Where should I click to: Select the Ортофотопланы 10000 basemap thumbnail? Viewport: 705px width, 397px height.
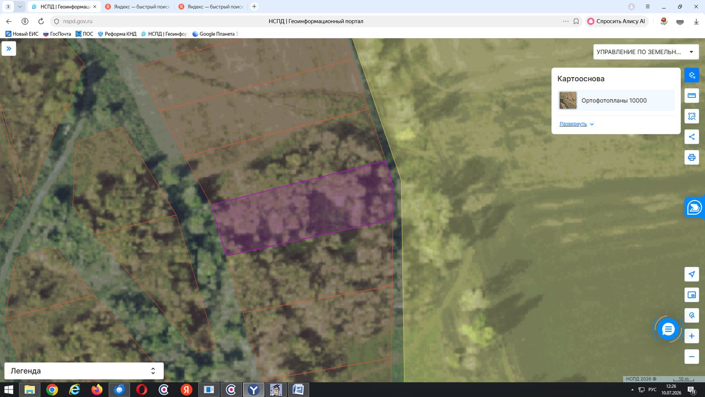(568, 100)
